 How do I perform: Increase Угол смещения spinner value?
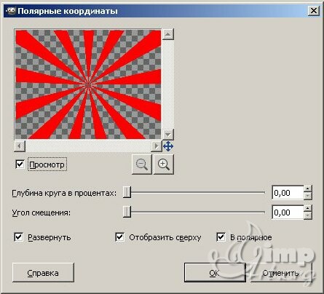tap(307, 208)
